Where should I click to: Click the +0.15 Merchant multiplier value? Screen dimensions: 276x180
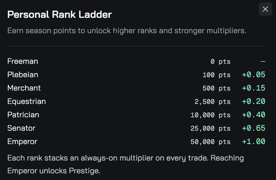(254, 88)
